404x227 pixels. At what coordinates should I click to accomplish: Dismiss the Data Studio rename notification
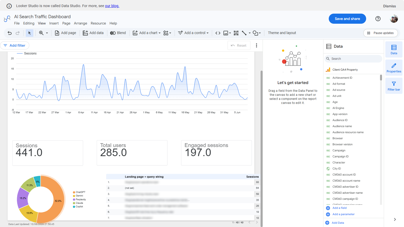click(x=389, y=6)
